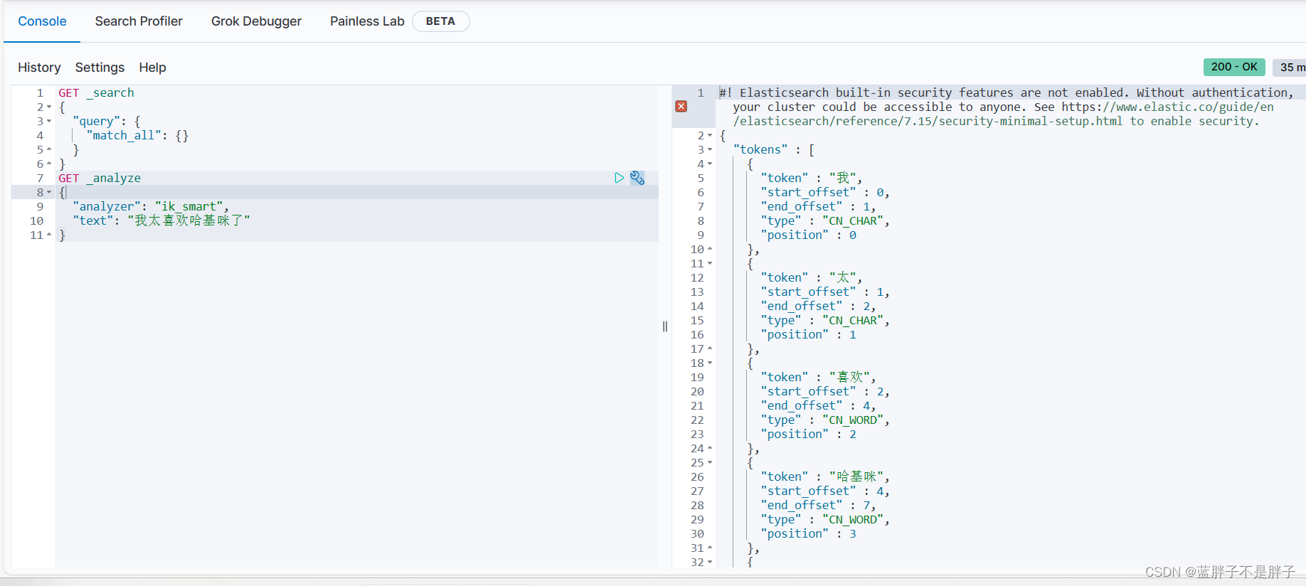This screenshot has width=1306, height=586.
Task: Open the Grok Debugger tab
Action: point(256,21)
